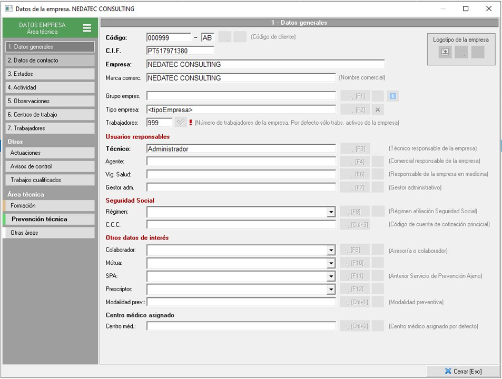
Task: Click the Centro méd. text field
Action: (x=241, y=326)
